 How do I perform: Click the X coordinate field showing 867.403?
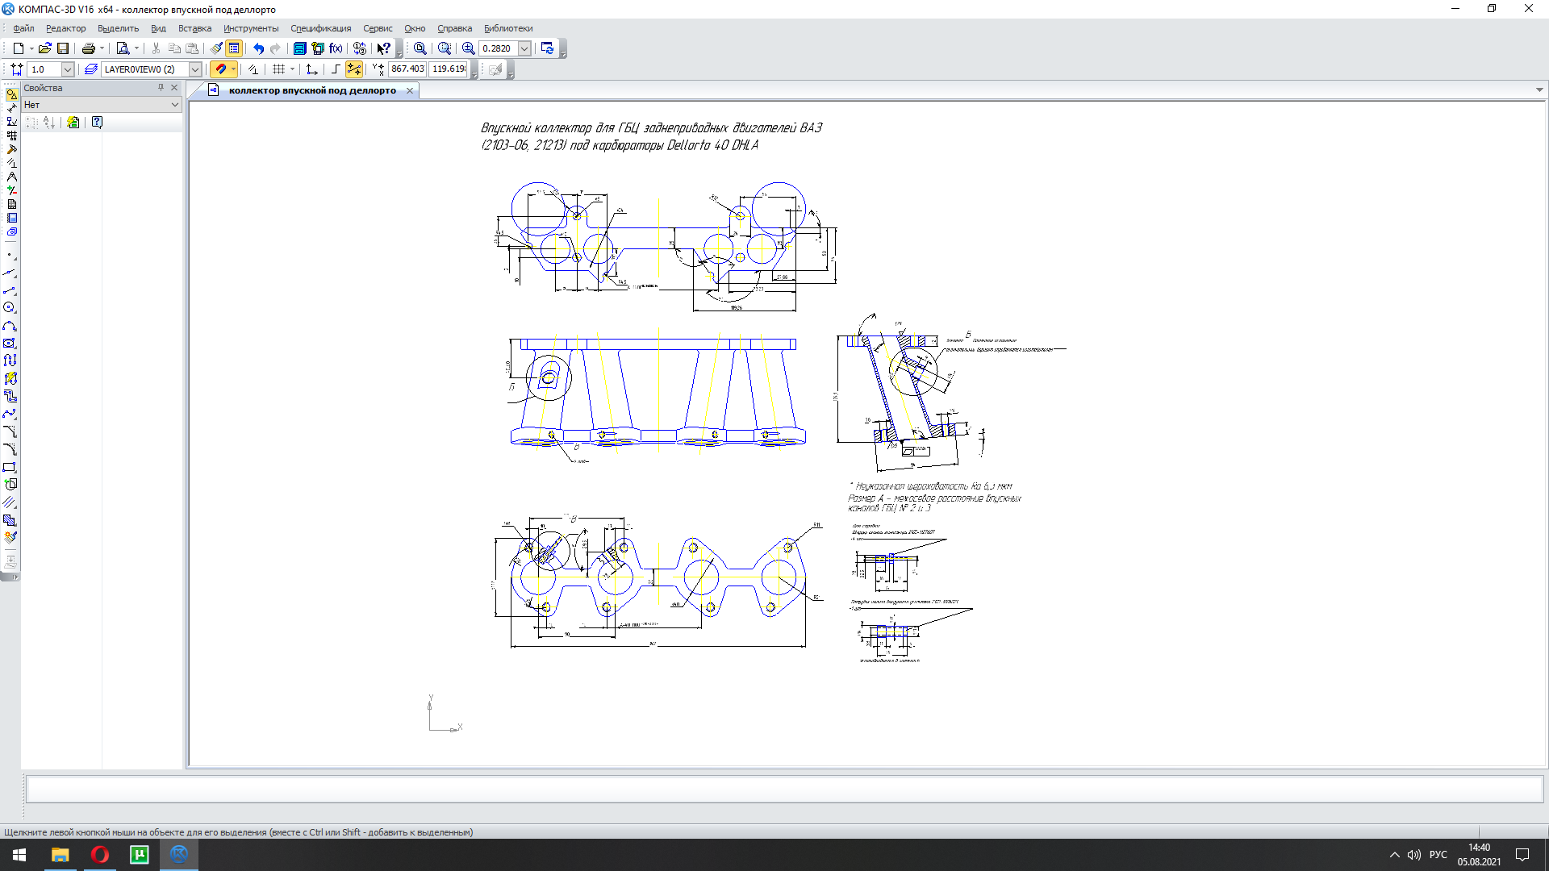[407, 69]
